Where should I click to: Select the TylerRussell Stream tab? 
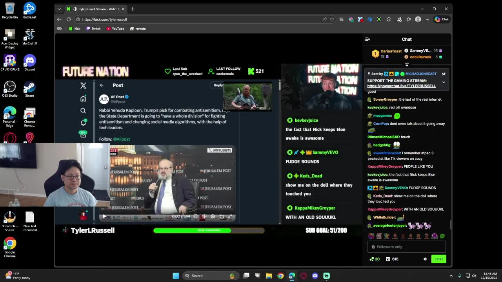pos(95,9)
